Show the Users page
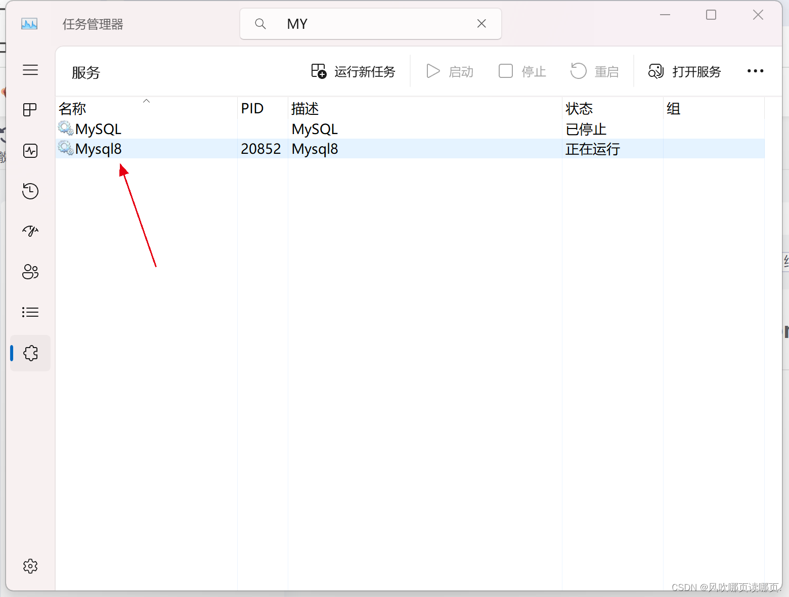Viewport: 789px width, 597px height. (30, 272)
